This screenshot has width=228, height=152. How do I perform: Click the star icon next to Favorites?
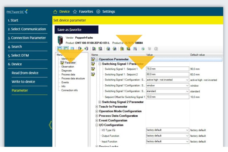click(x=75, y=12)
